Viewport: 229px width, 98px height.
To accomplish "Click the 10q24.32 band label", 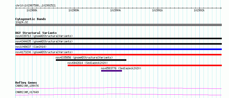I will (22, 22).
